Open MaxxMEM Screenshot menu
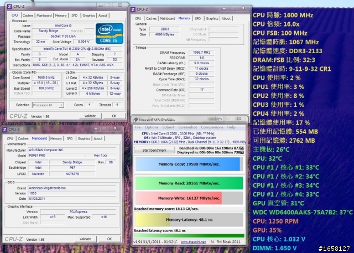The image size is (354, 253). 188,127
